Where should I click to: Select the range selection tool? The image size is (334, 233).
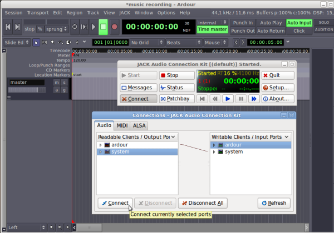[x=45, y=43]
